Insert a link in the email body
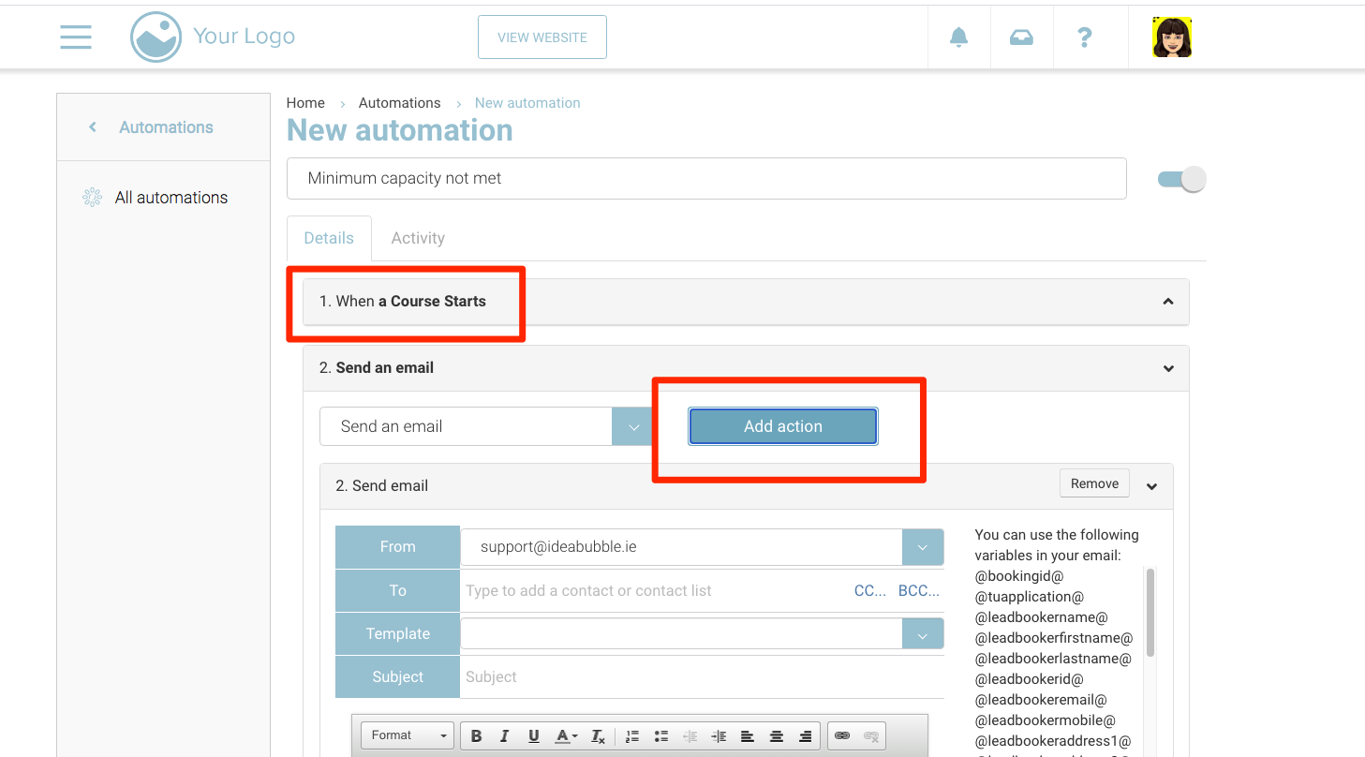The image size is (1365, 757). click(842, 735)
